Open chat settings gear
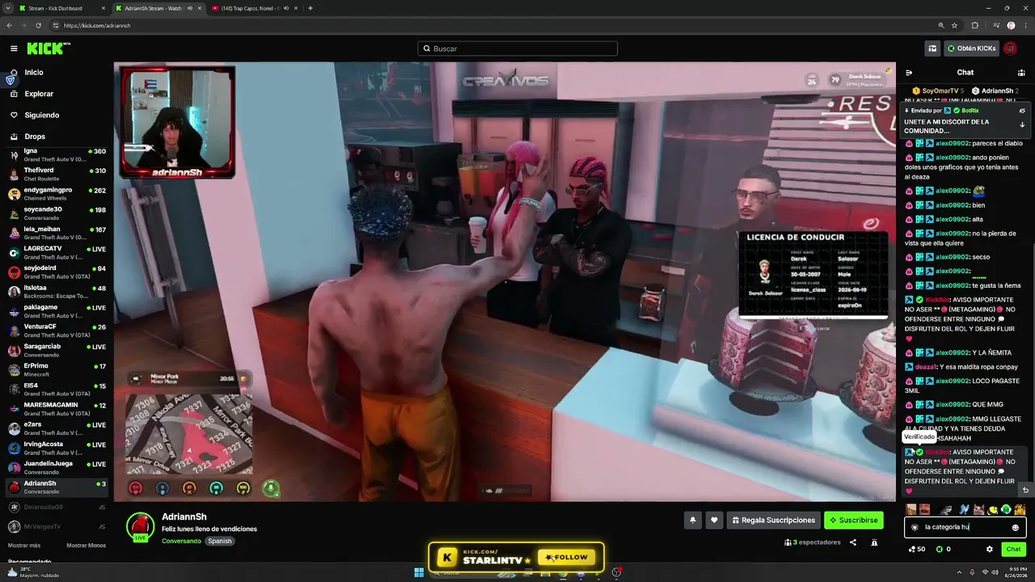The width and height of the screenshot is (1035, 582). (x=989, y=550)
